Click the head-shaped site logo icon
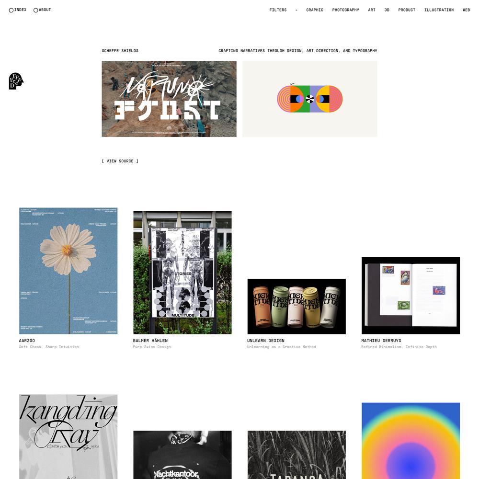This screenshot has height=479, width=479. coord(16,81)
